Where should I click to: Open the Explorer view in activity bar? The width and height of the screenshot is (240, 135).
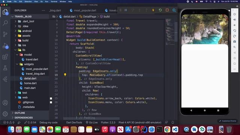tap(5, 12)
